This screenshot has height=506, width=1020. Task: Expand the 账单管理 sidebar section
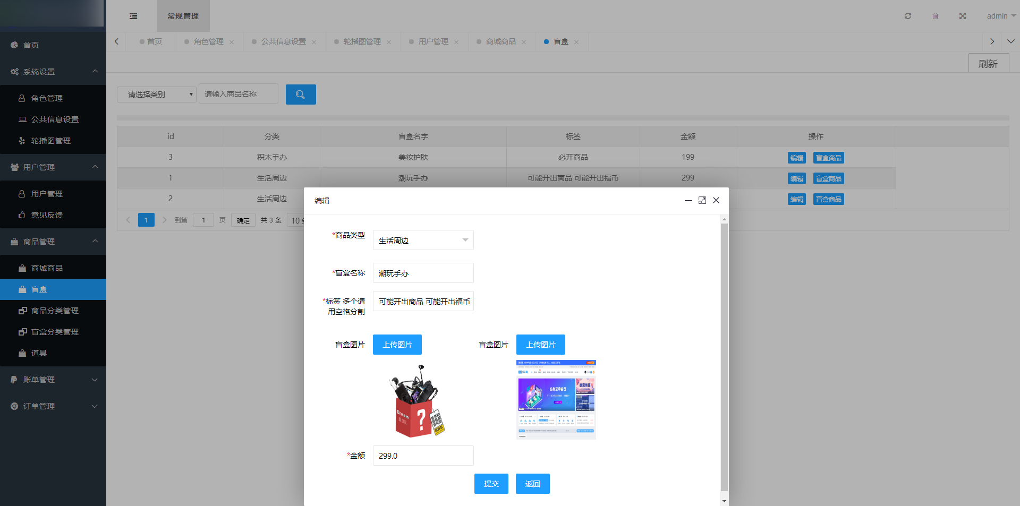pos(53,379)
